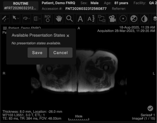Select the flip image tool
Screen dimensions: 157x123
[x=36, y=19]
